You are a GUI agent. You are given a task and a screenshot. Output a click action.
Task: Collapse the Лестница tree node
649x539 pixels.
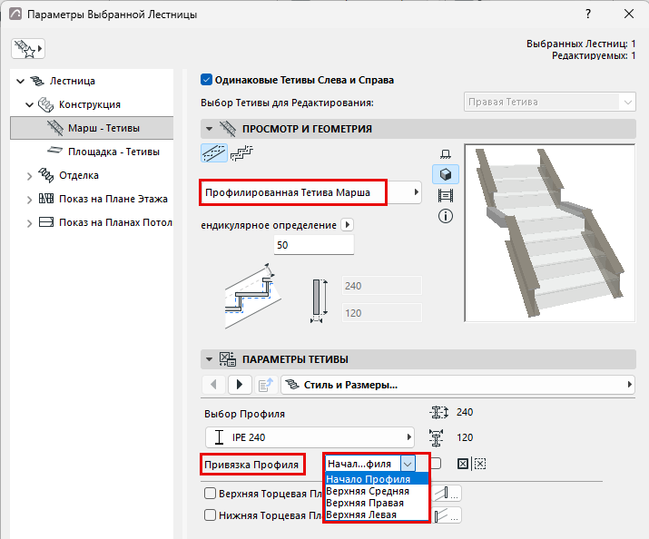(20, 81)
